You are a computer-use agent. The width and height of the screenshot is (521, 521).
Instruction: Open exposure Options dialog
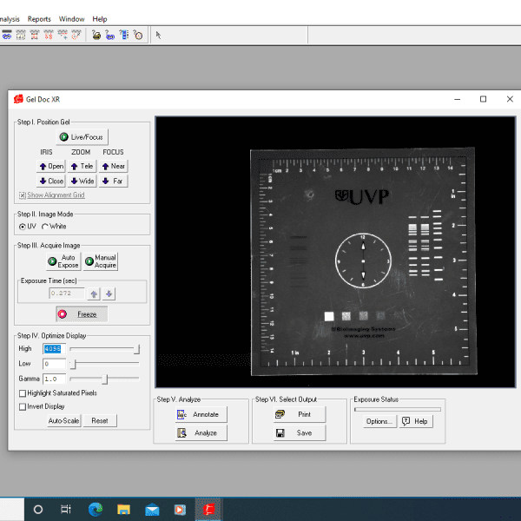coord(380,421)
